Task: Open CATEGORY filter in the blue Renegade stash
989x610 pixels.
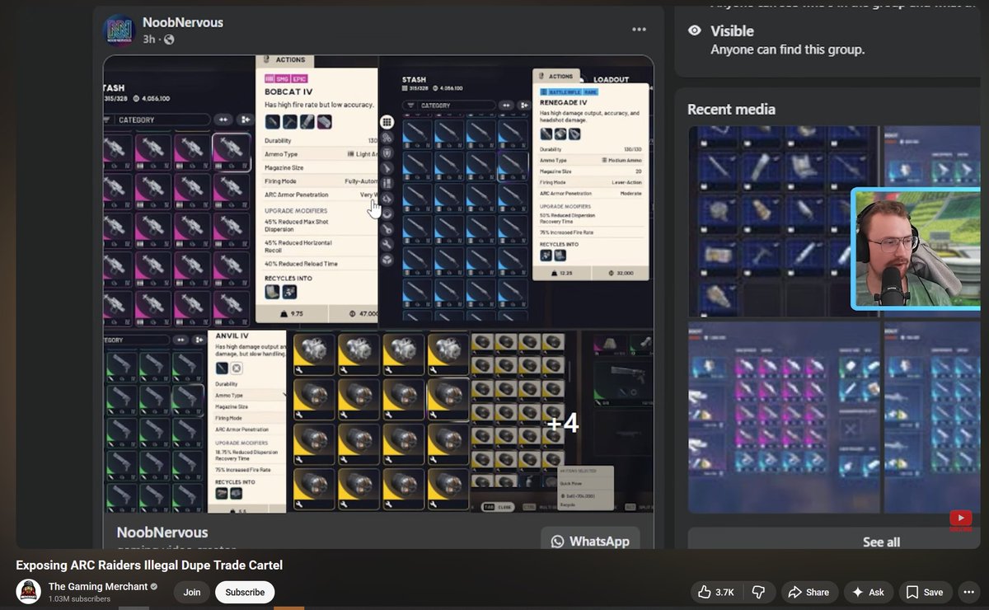Action: pos(449,106)
